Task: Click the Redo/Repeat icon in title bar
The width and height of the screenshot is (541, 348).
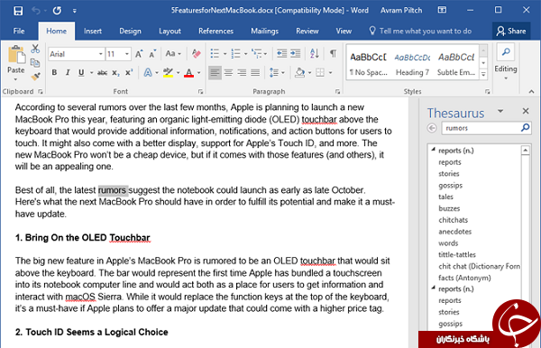Action: 57,11
